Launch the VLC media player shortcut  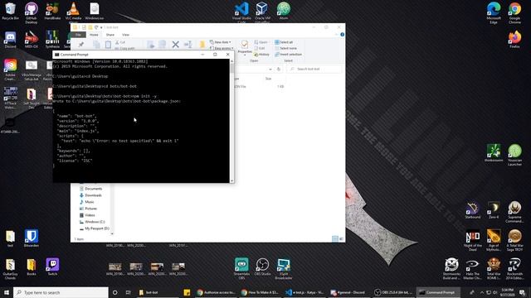(x=73, y=12)
